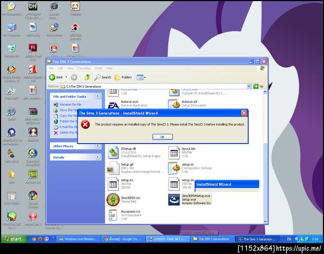Image resolution: width=324 pixels, height=254 pixels.
Task: Select the Audition game desktop shortcut
Action: [x=33, y=135]
